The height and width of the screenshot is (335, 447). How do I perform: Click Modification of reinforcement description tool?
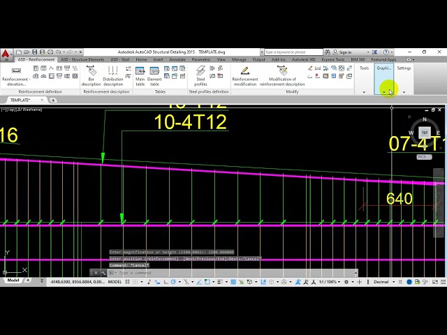tap(282, 76)
